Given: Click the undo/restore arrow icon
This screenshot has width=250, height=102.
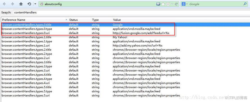Looking at the screenshot, I should click(x=29, y=4).
